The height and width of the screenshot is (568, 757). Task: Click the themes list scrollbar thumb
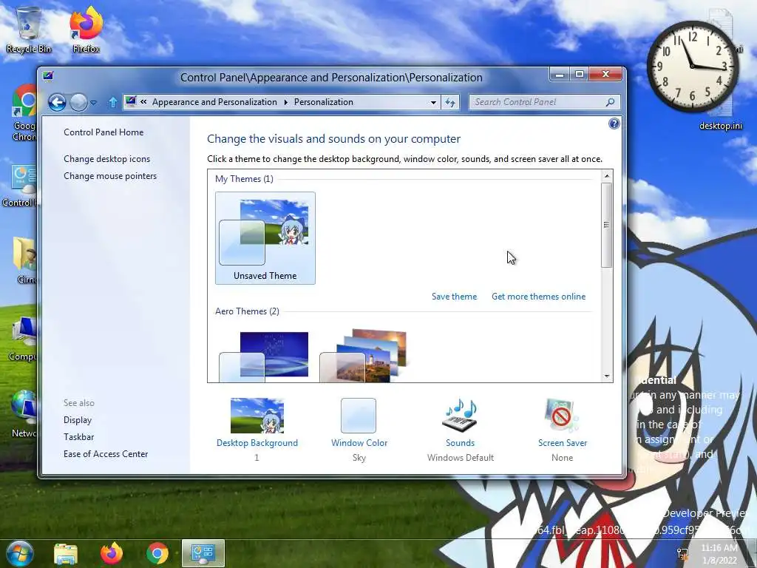(607, 225)
